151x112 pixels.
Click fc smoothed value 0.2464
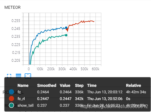coord(43,92)
